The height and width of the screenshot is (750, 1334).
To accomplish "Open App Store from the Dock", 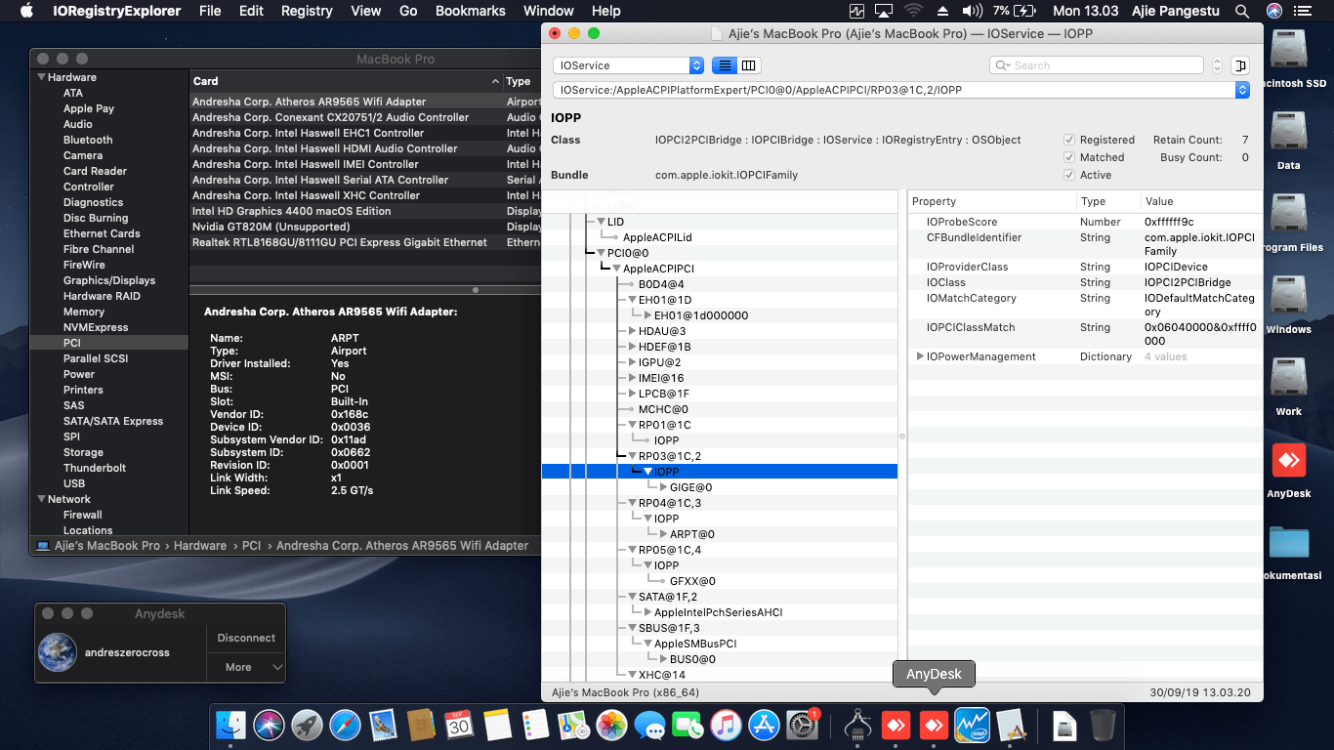I will [764, 725].
